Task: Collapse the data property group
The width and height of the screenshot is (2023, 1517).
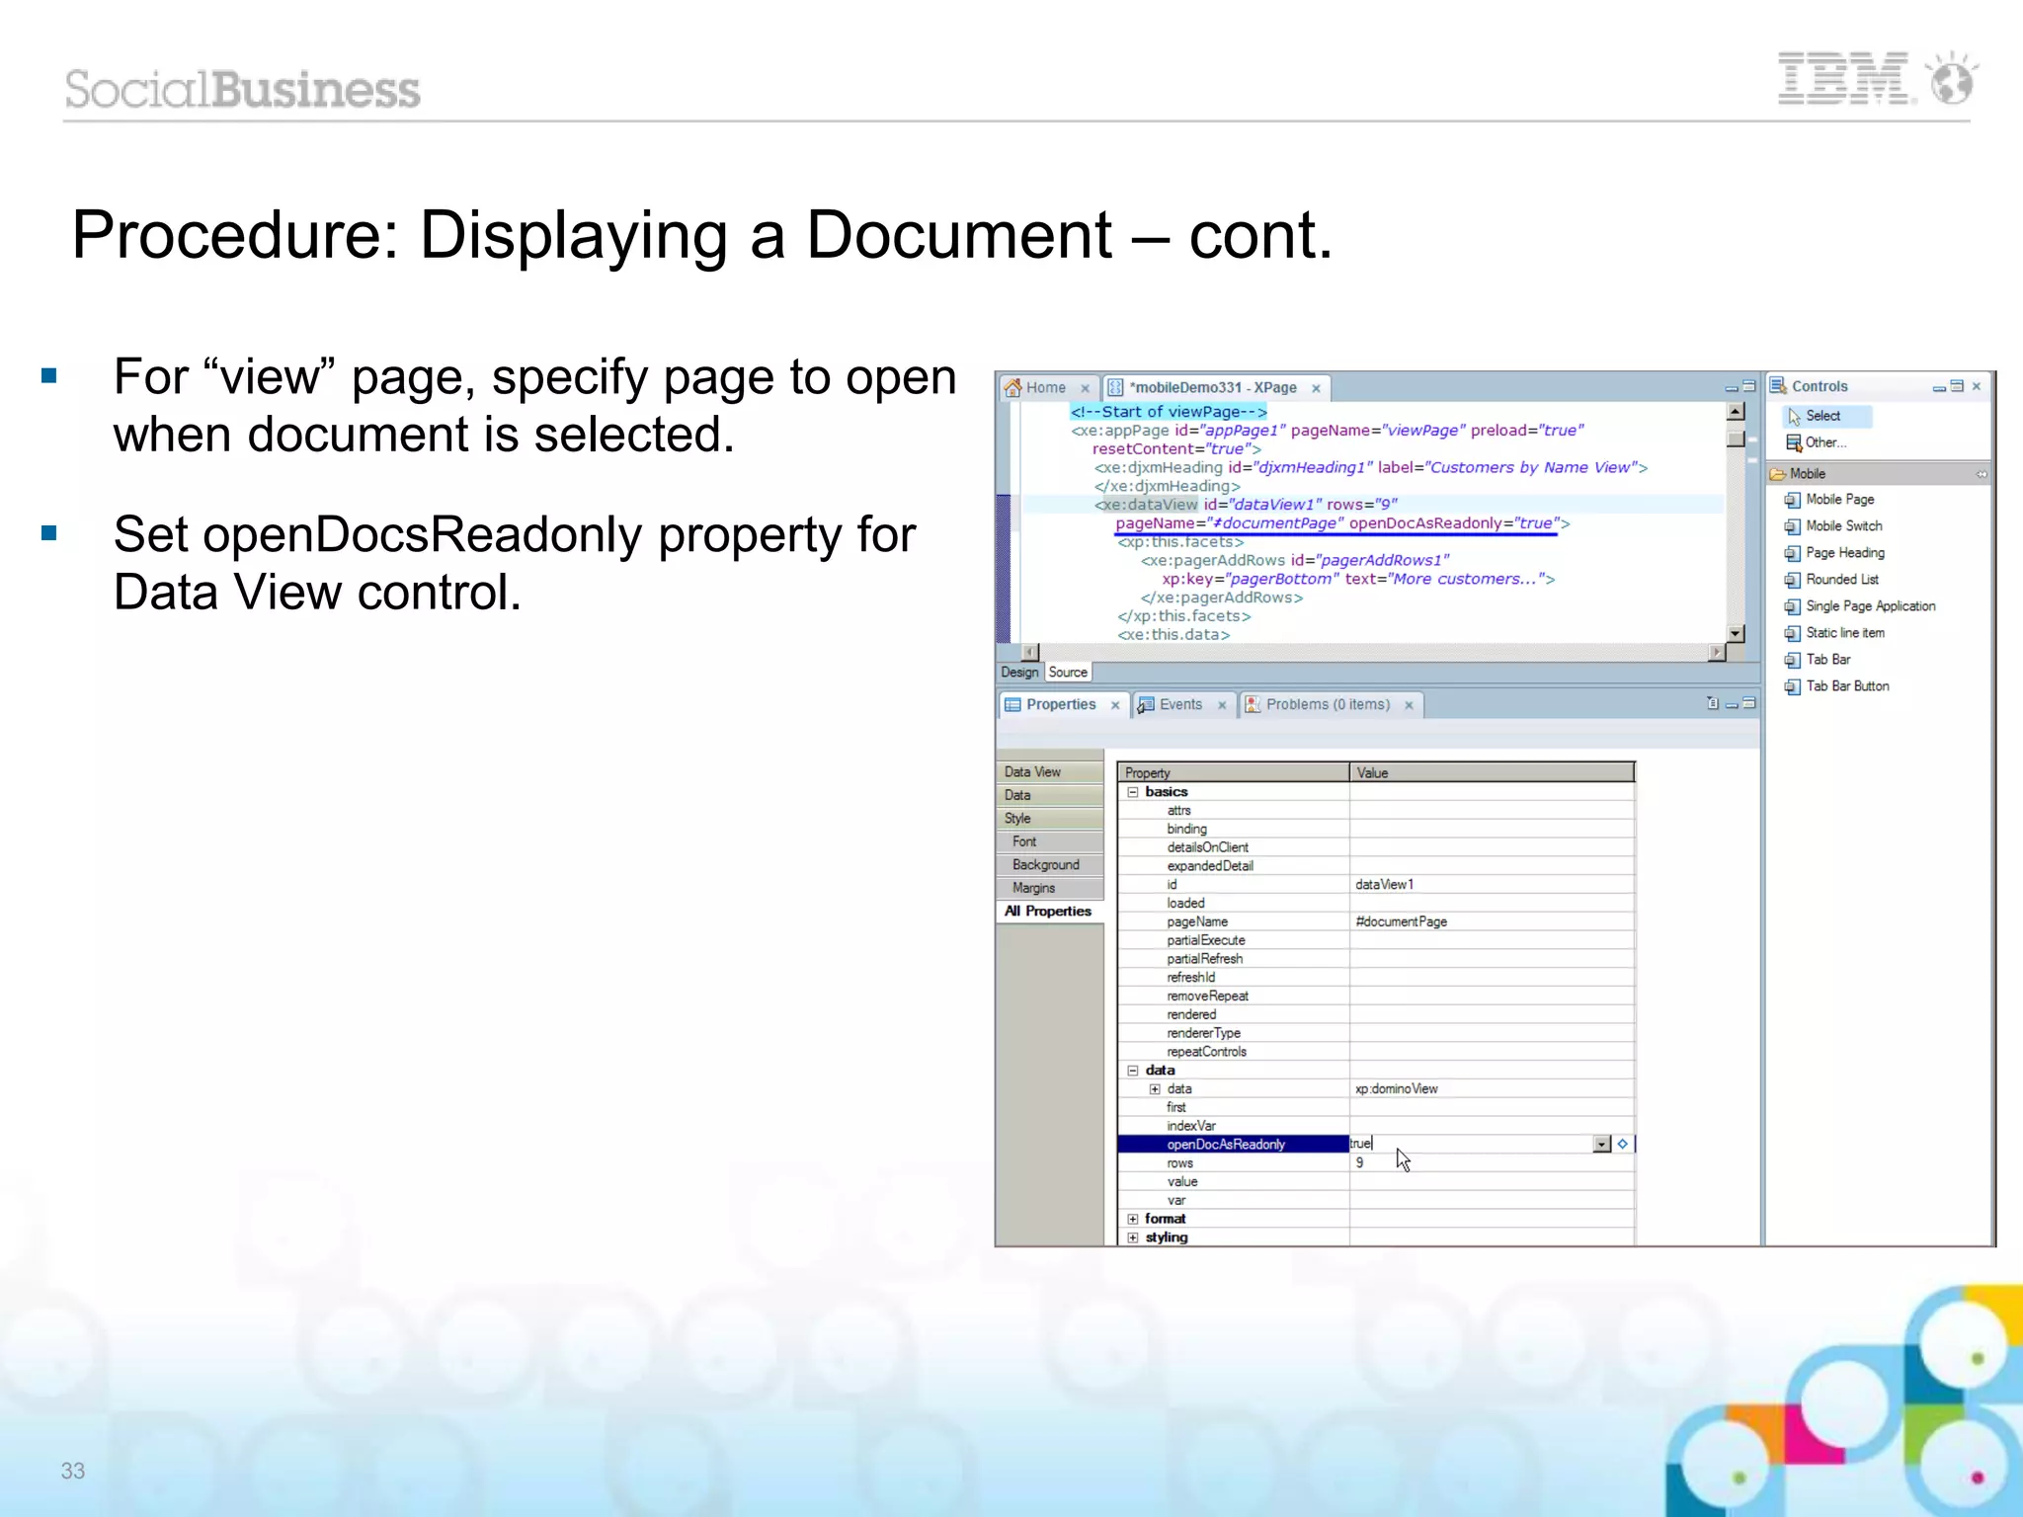Action: pyautogui.click(x=1133, y=1071)
